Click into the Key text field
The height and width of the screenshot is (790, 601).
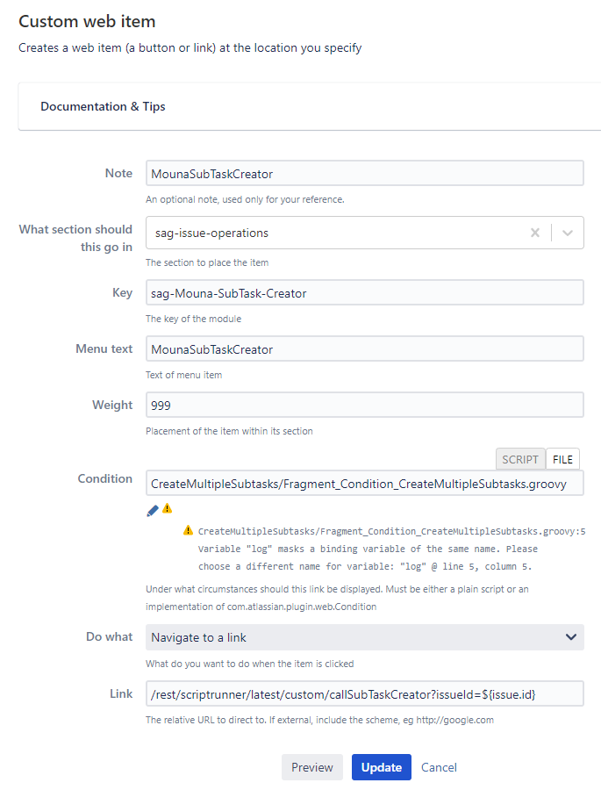point(365,292)
